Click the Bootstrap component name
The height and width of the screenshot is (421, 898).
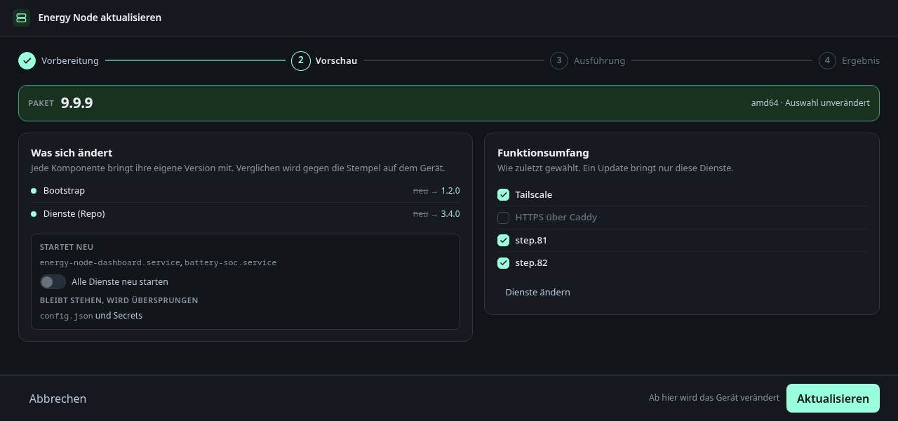click(x=64, y=191)
